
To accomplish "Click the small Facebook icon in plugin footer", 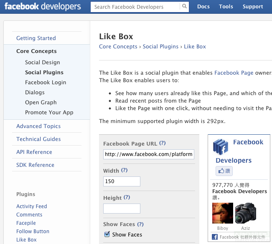I will pos(215,237).
